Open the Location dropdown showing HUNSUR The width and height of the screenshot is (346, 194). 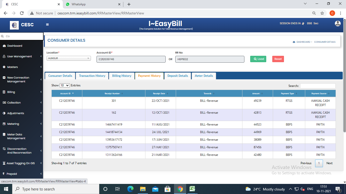point(69,58)
